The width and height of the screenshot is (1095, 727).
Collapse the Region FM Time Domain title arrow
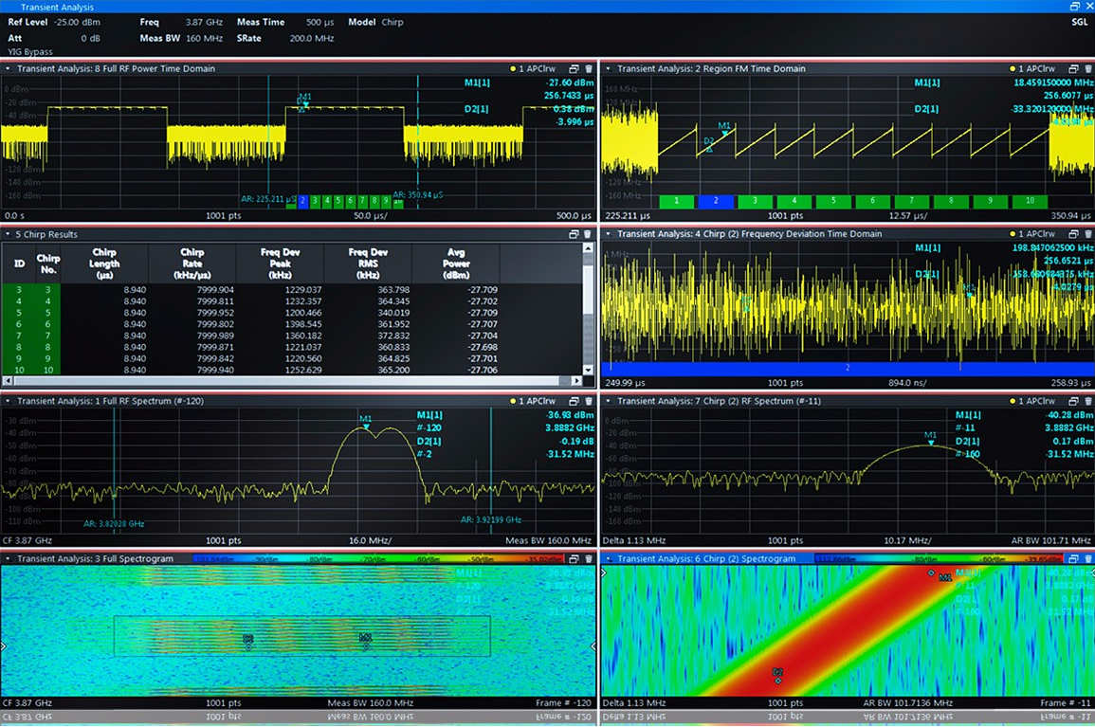coord(609,68)
